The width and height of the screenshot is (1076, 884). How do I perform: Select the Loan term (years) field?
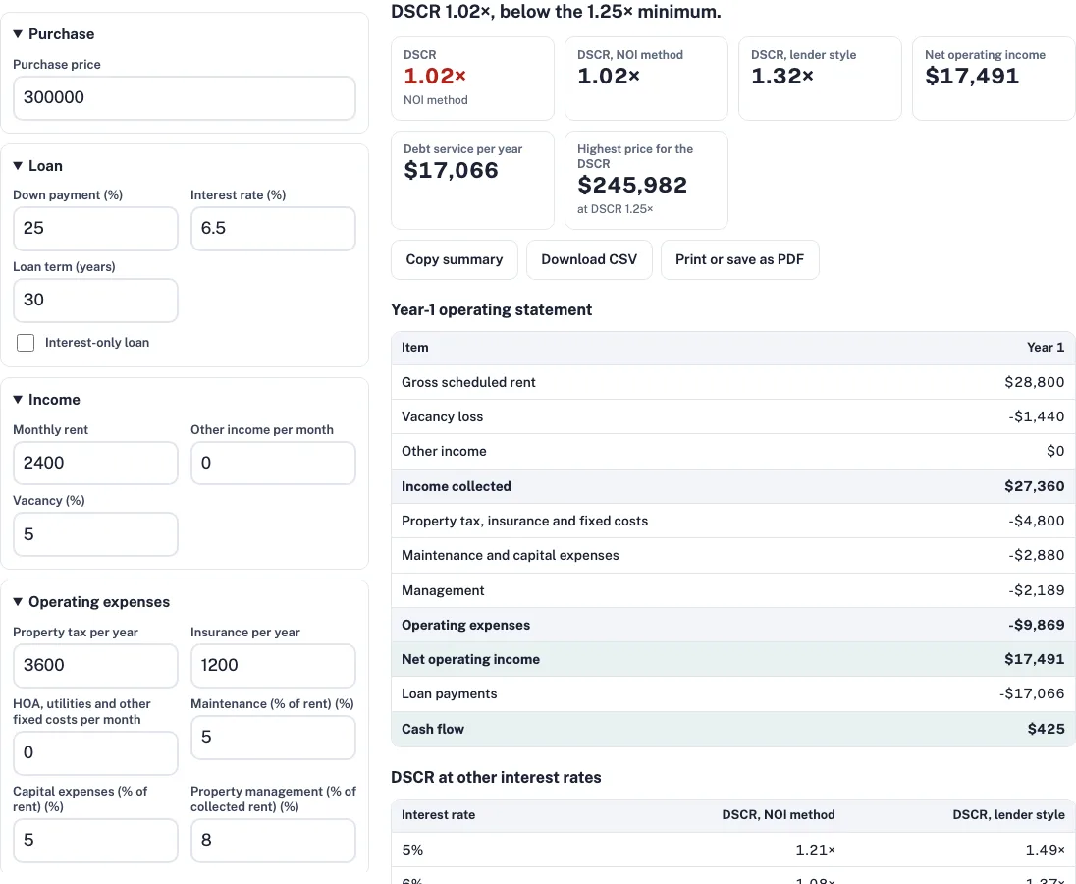tap(95, 300)
